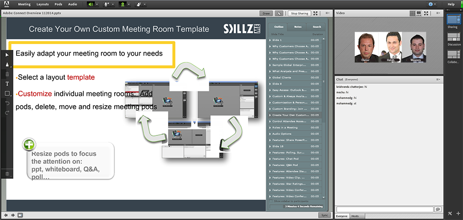Select the Text tool
463x220 pixels.
pyautogui.click(x=7, y=84)
